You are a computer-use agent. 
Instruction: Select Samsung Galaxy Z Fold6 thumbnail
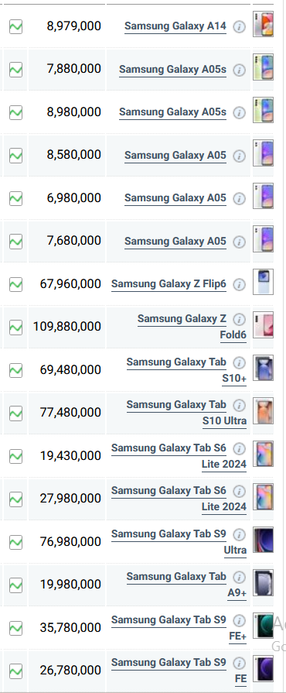click(x=263, y=325)
